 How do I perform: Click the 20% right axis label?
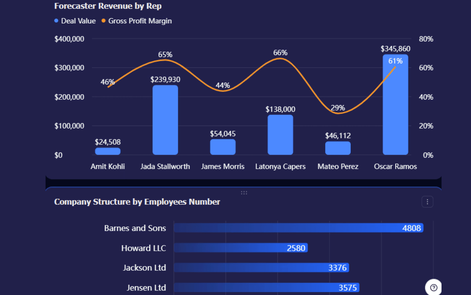[426, 126]
